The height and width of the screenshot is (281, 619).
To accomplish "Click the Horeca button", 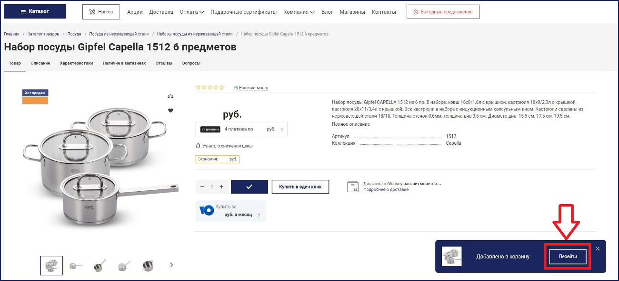I will (101, 12).
